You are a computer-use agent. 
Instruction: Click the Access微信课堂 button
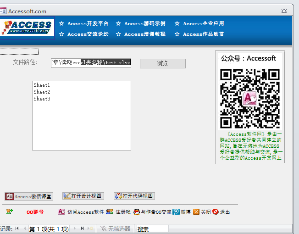[29, 196]
